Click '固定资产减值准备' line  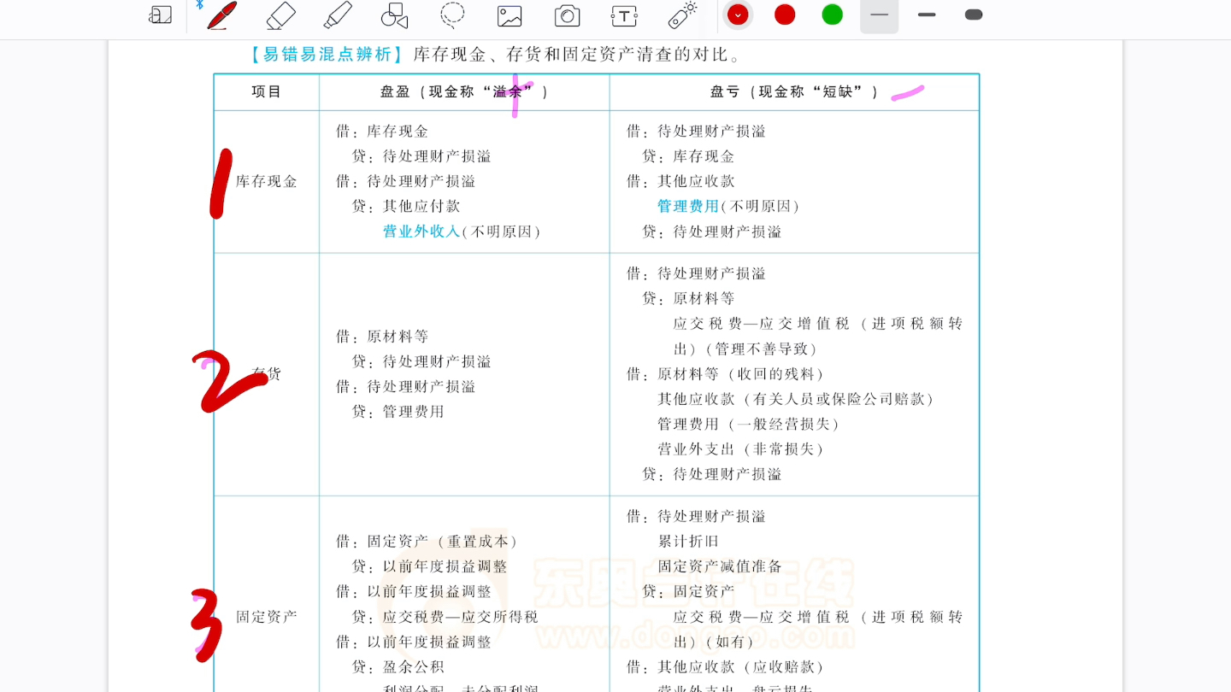[720, 566]
